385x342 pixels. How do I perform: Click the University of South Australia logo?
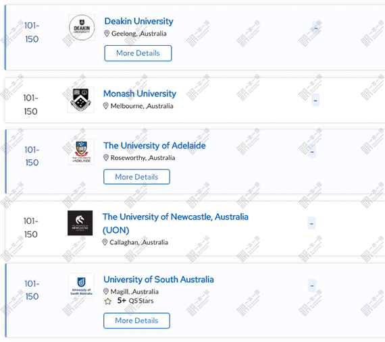tap(81, 285)
